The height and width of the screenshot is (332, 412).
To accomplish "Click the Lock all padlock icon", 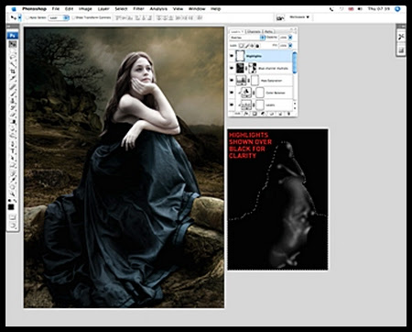I will 257,46.
